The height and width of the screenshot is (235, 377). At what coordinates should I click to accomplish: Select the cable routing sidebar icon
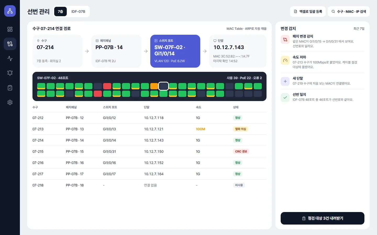coord(10,44)
